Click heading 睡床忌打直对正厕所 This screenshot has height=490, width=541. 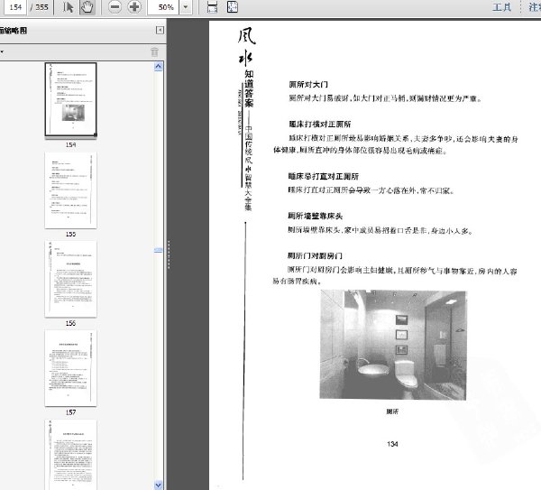(324, 177)
